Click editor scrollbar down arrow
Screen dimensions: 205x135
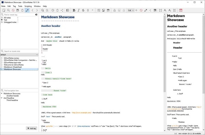(164, 131)
